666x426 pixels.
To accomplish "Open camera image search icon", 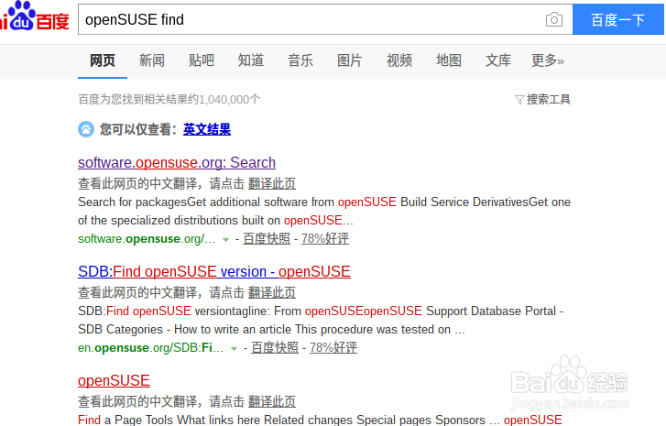I will [x=554, y=19].
